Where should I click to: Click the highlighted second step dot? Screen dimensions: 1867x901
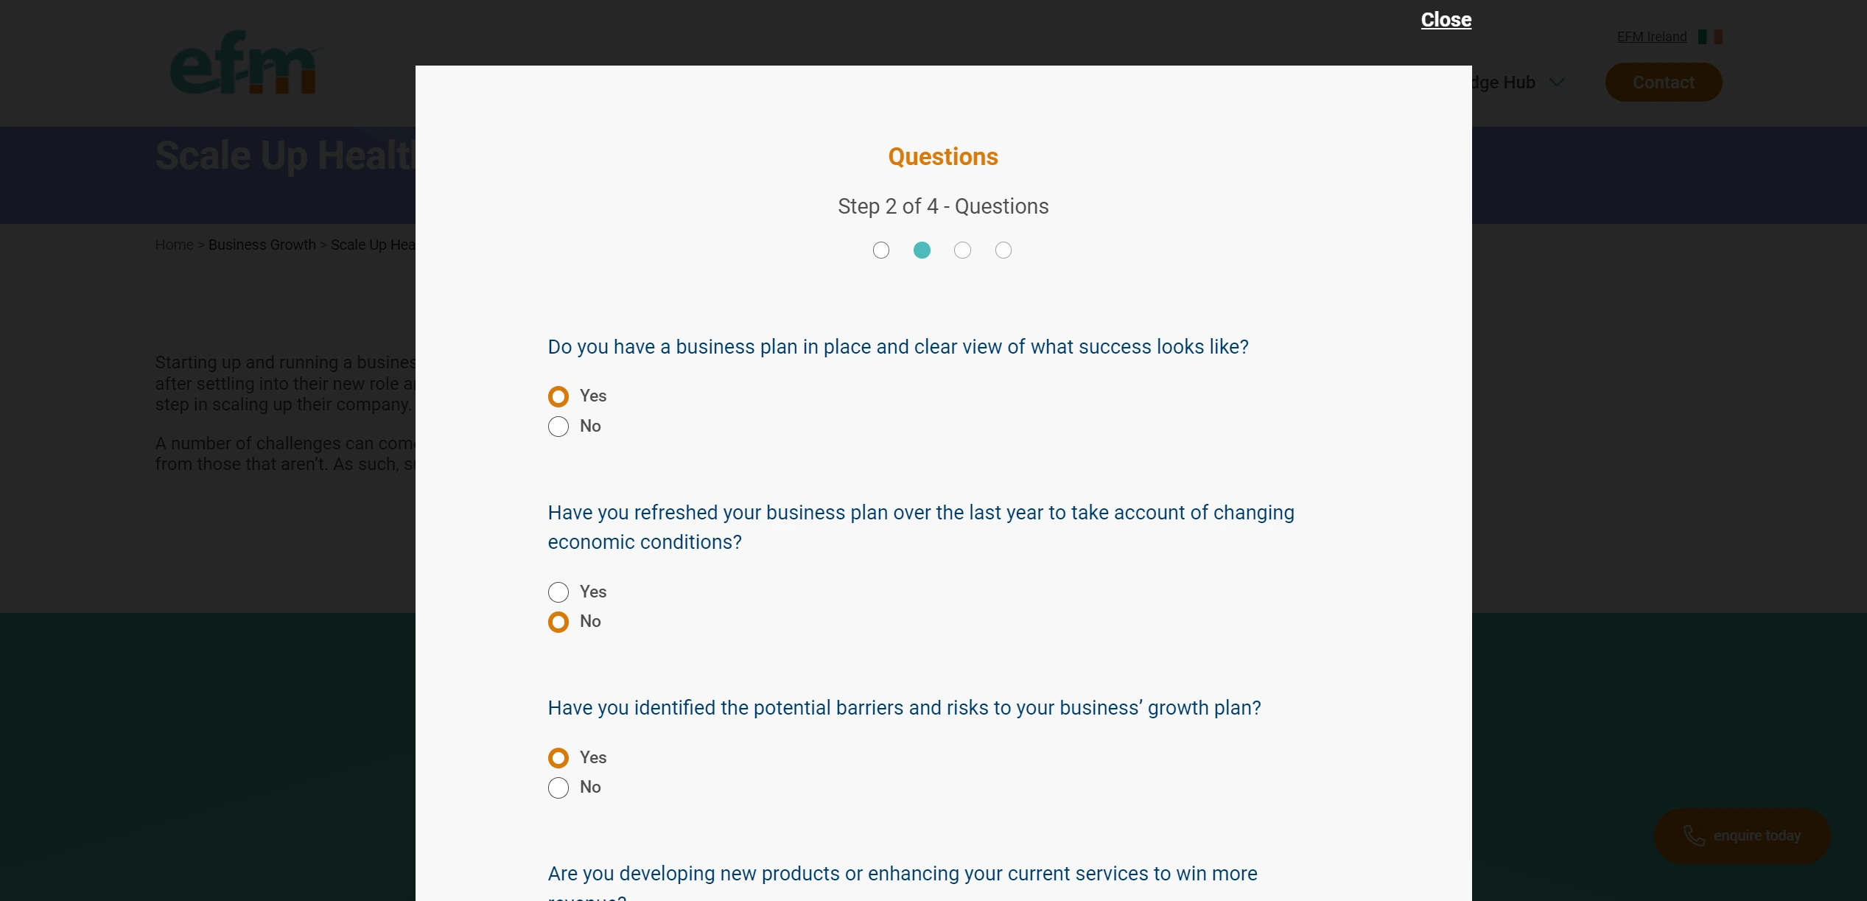922,250
